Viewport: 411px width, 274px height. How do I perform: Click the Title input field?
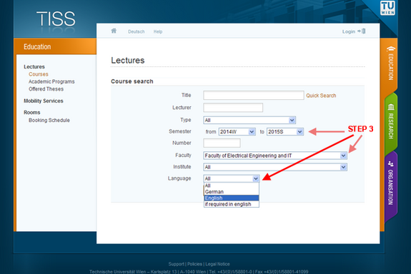254,96
